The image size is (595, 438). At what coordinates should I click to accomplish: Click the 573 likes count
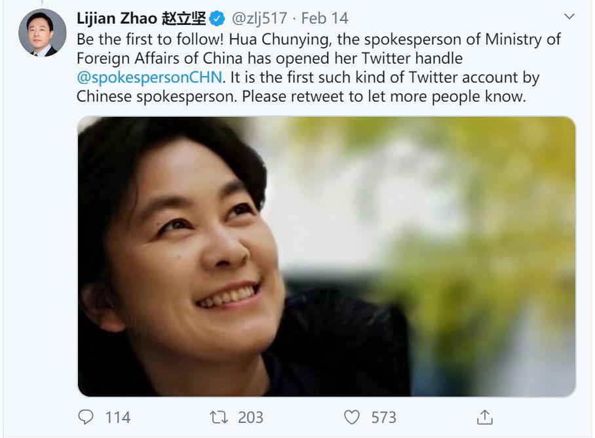click(x=383, y=417)
